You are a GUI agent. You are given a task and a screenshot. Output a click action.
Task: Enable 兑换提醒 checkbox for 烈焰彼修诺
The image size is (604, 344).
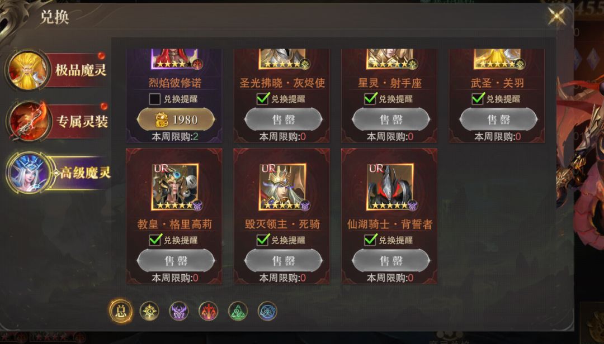155,99
